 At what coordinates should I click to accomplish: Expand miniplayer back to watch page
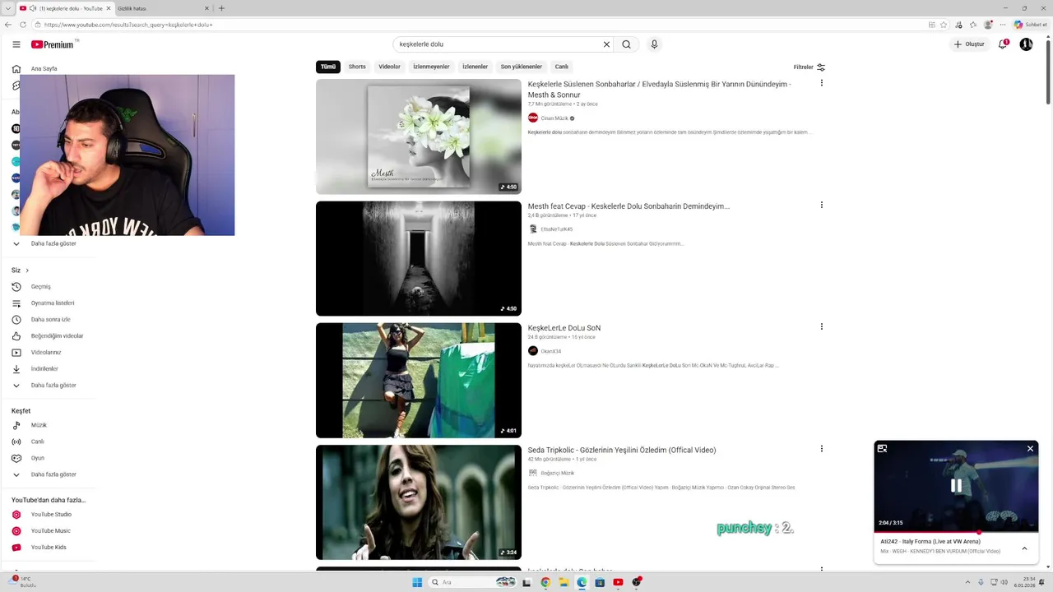point(882,449)
